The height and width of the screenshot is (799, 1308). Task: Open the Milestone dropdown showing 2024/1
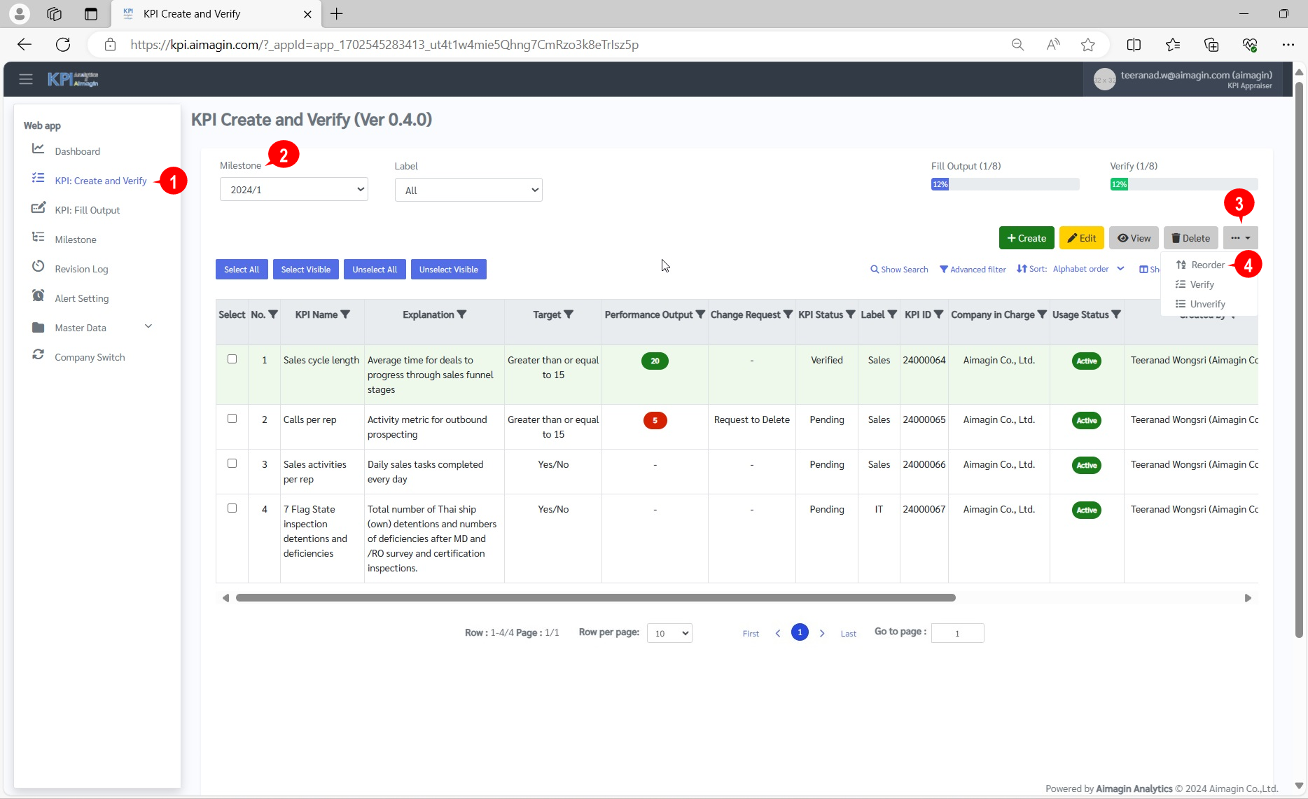(294, 190)
